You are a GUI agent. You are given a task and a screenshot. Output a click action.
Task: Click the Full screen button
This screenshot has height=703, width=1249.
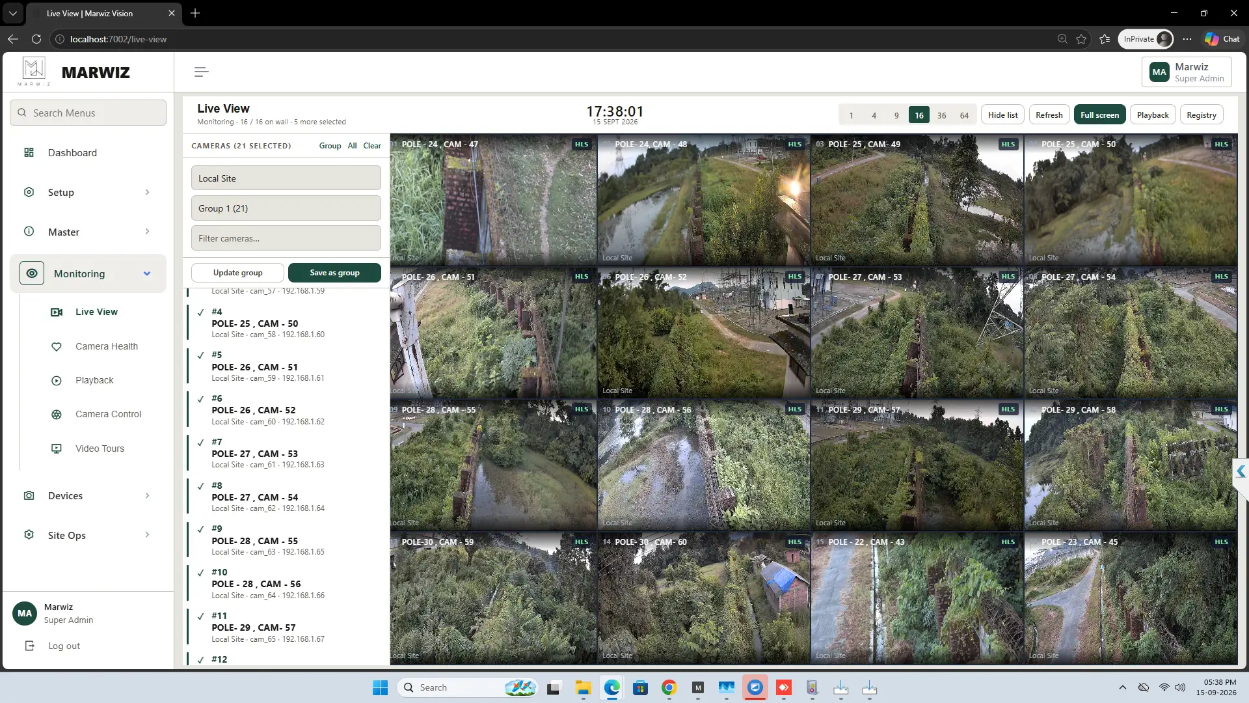coord(1099,115)
